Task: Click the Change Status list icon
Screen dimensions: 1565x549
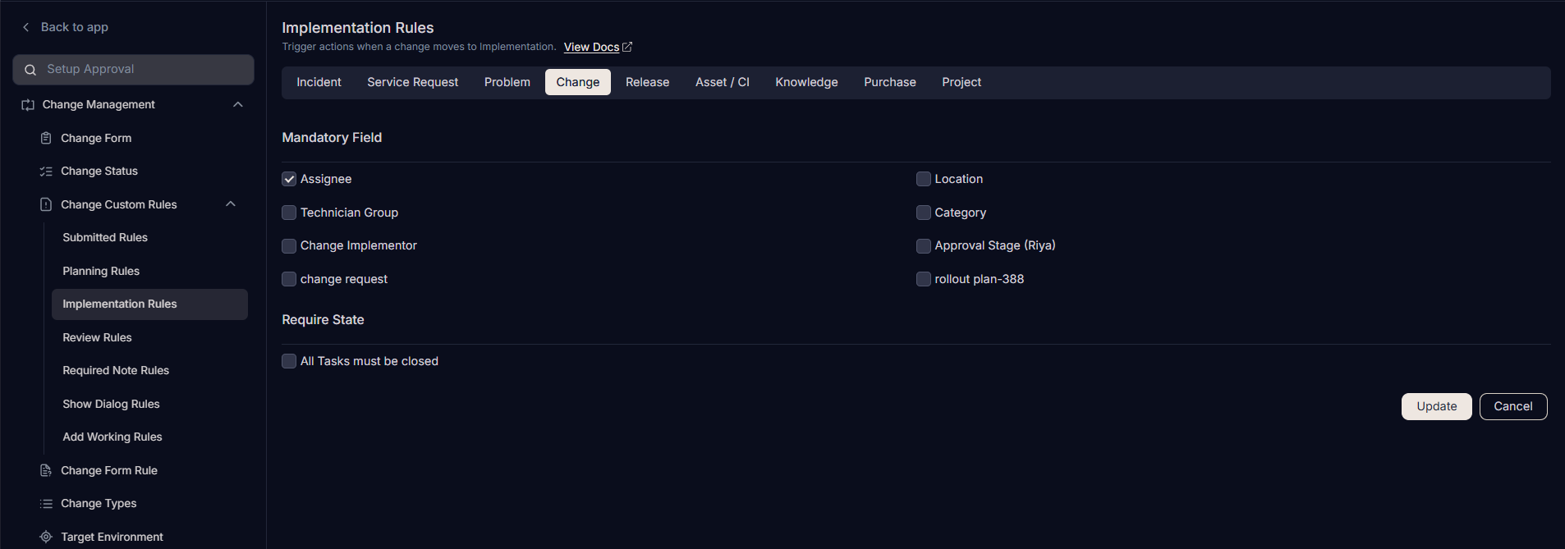Action: [x=46, y=172]
